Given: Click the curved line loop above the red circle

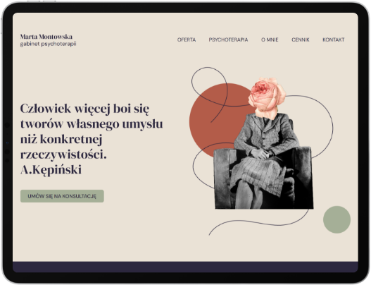Looking at the screenshot, I should pos(210,87).
